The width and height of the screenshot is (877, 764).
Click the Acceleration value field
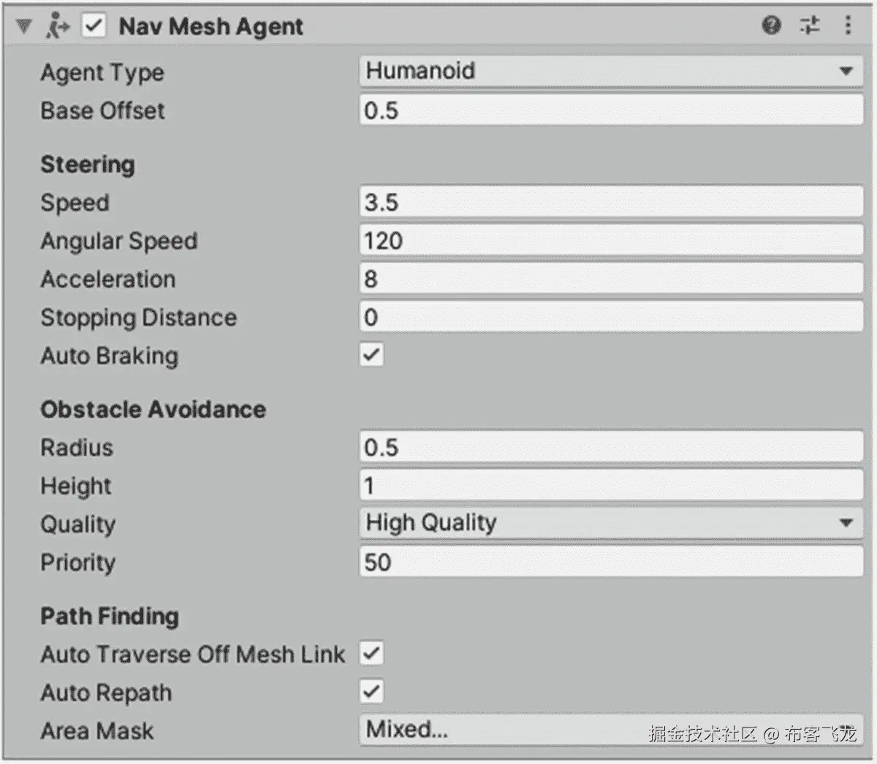(x=612, y=279)
